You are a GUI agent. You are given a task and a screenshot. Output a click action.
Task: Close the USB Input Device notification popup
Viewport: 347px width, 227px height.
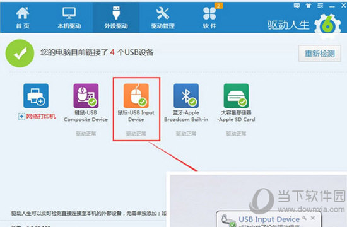pos(313,218)
